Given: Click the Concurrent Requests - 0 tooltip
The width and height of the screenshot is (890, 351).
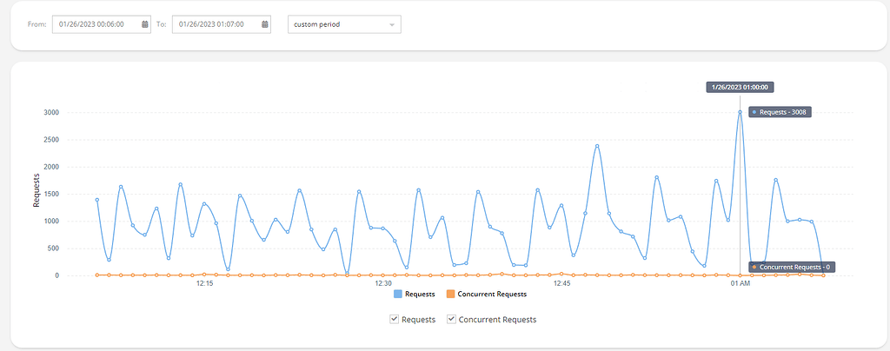Looking at the screenshot, I should (x=792, y=267).
